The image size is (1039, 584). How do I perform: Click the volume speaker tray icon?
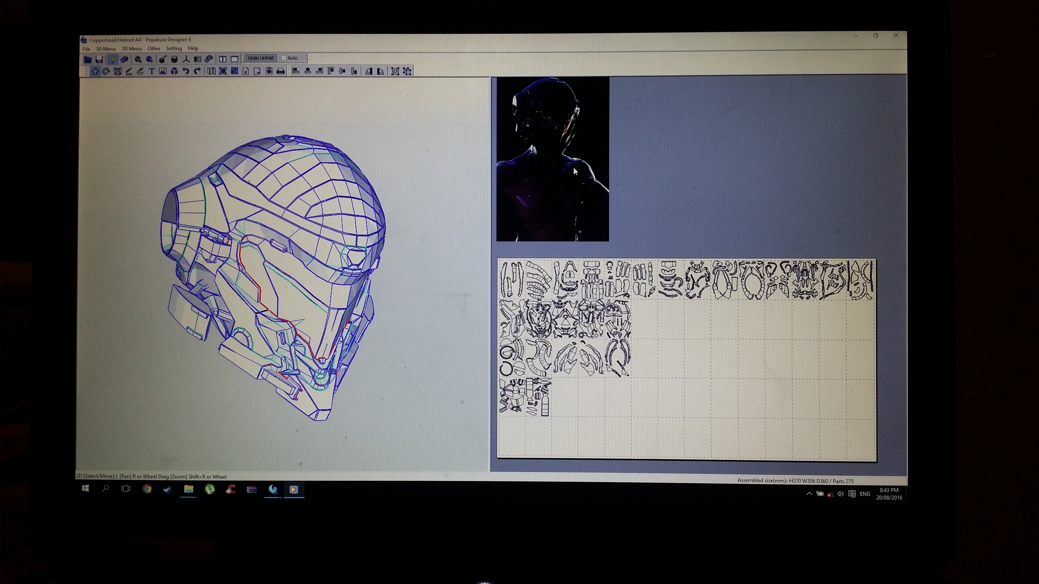click(x=841, y=494)
